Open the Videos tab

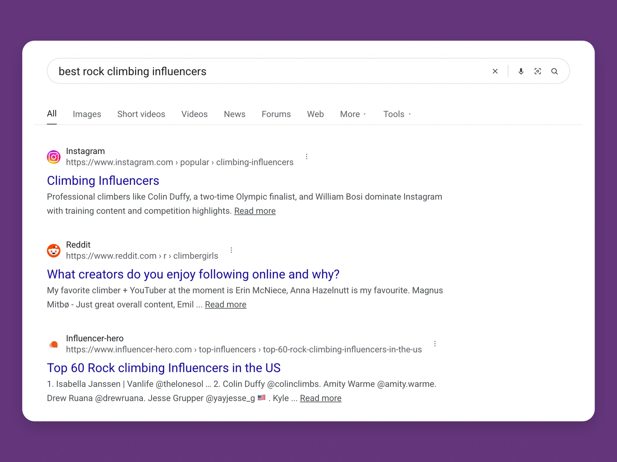click(194, 114)
